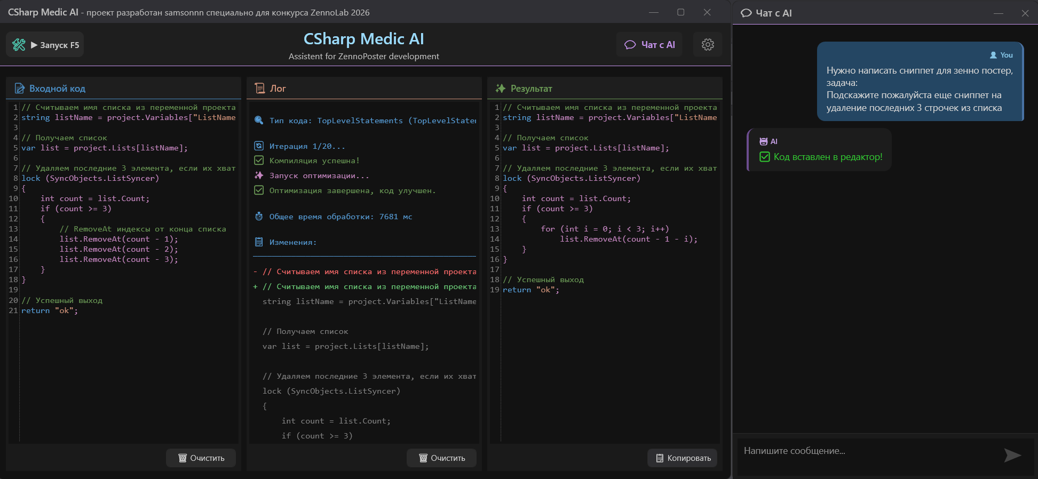The image size is (1038, 479).
Task: Open the Чат с AI chat panel
Action: [649, 45]
